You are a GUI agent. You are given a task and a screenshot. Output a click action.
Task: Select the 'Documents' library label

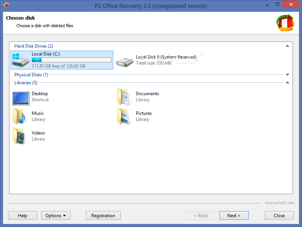point(147,94)
